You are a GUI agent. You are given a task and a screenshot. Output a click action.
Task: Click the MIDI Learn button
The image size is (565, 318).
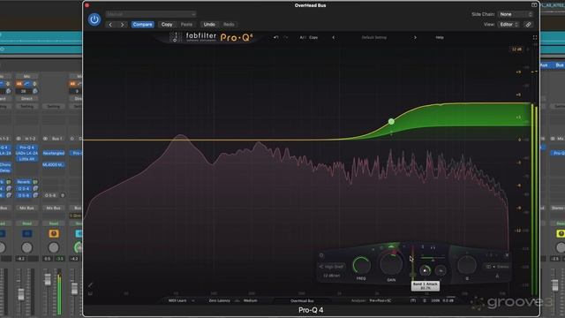(x=177, y=300)
